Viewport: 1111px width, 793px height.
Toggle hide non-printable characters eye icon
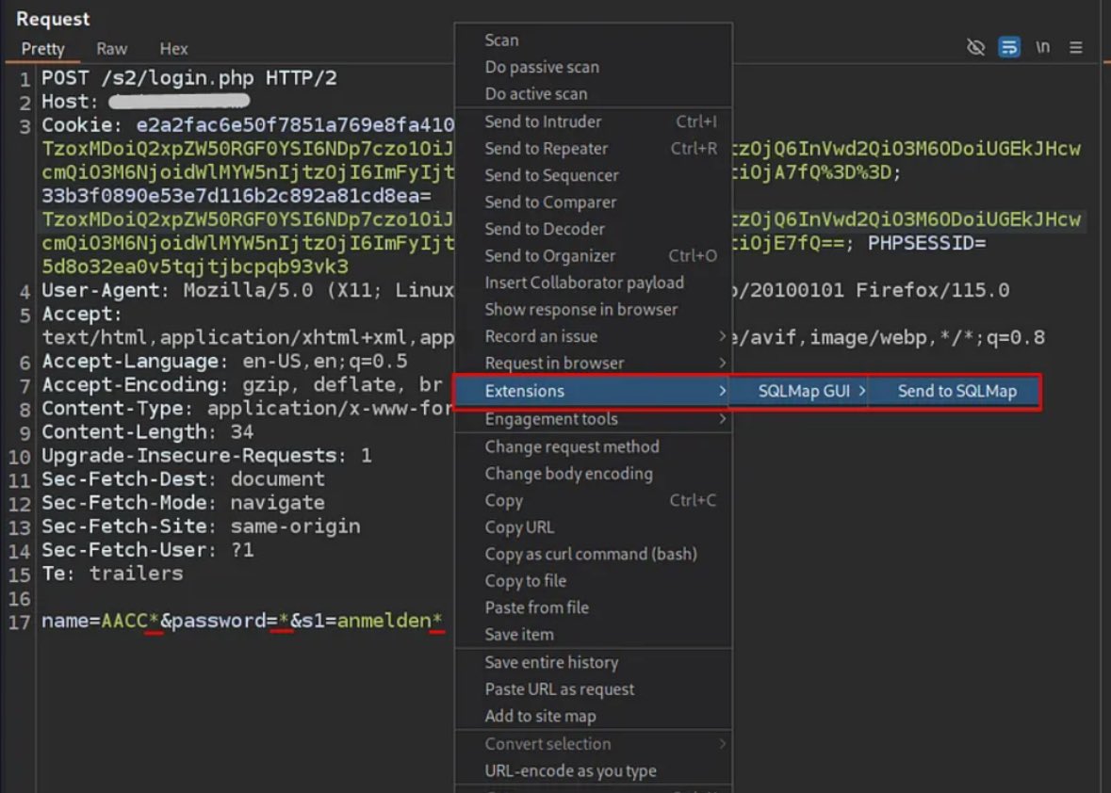[x=975, y=47]
